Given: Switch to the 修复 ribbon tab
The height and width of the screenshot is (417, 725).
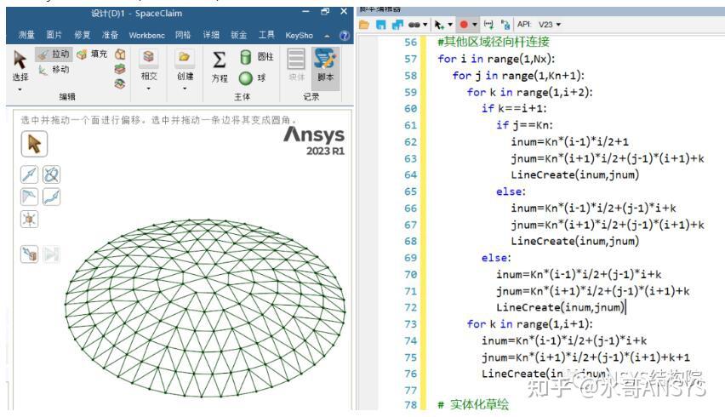Looking at the screenshot, I should pyautogui.click(x=82, y=35).
